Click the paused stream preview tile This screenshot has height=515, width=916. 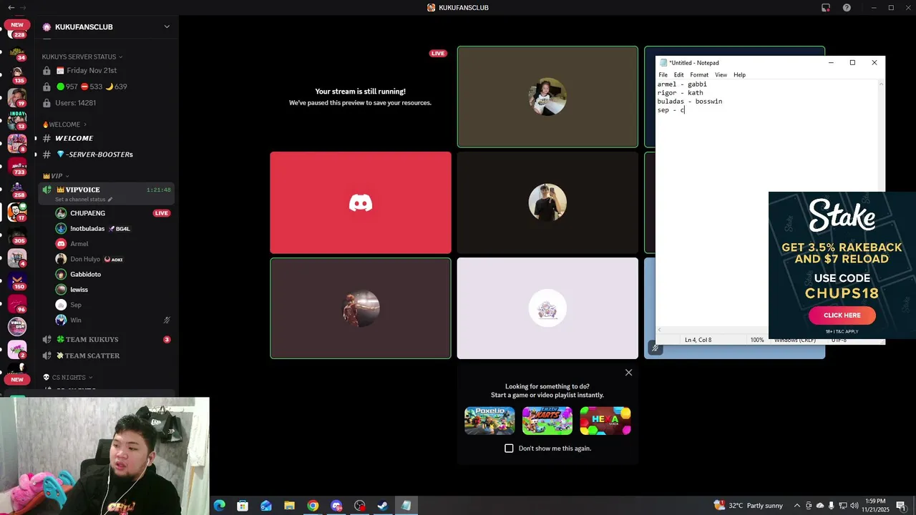pyautogui.click(x=361, y=97)
